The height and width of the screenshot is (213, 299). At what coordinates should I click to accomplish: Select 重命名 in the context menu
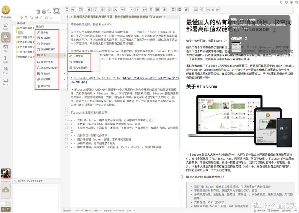pyautogui.click(x=45, y=32)
